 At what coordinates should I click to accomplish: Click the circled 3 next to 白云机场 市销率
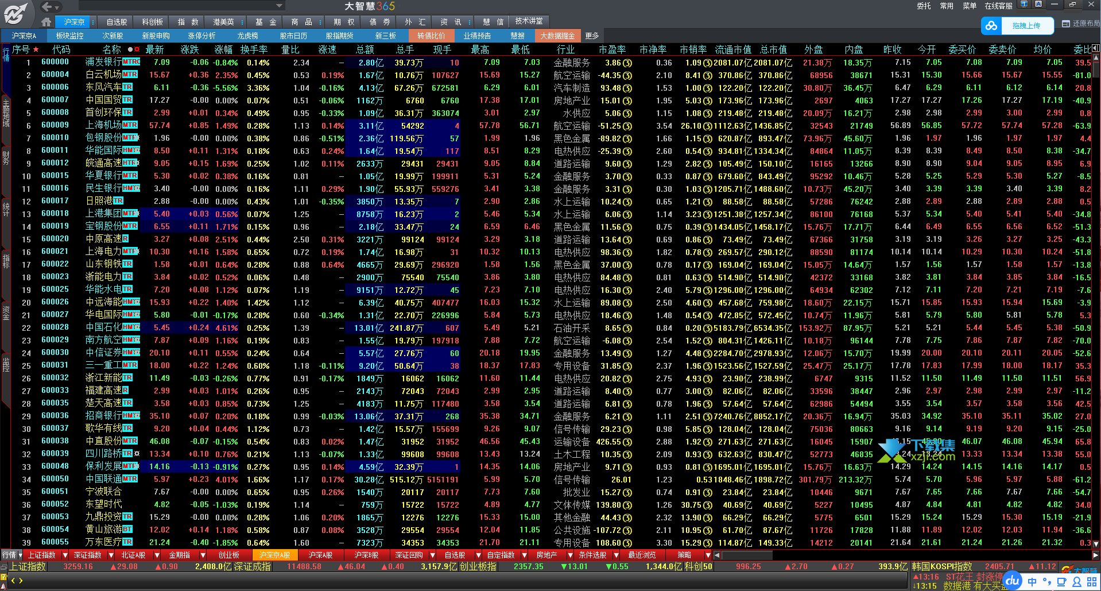708,75
